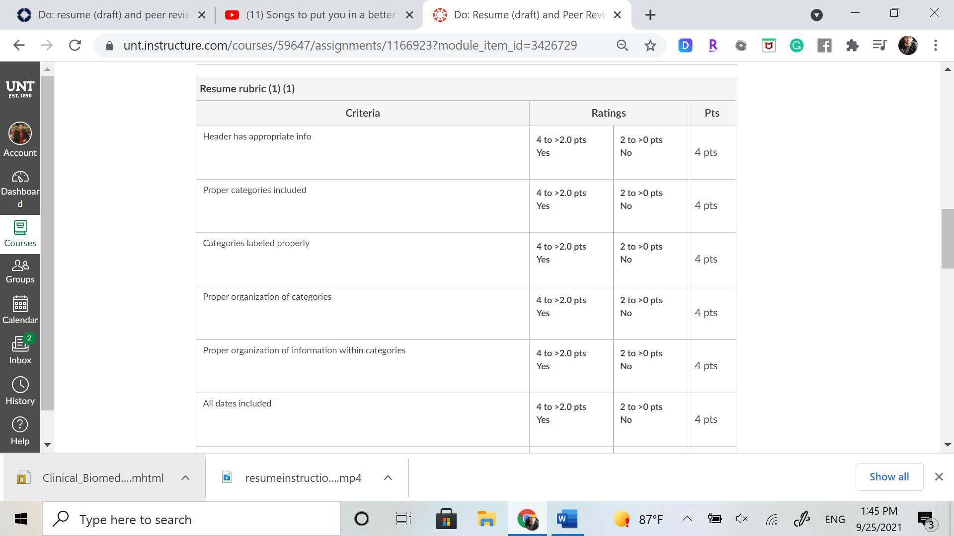Close the YouTube Songs tab

[x=409, y=15]
